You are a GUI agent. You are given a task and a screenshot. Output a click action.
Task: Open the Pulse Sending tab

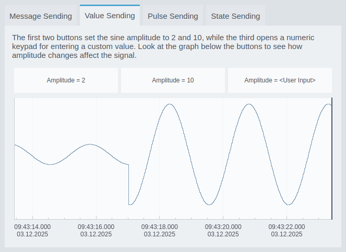173,16
